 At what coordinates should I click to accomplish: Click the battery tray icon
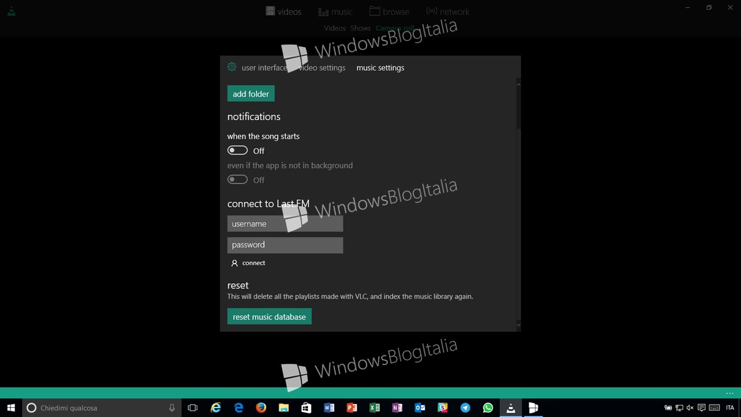point(668,408)
